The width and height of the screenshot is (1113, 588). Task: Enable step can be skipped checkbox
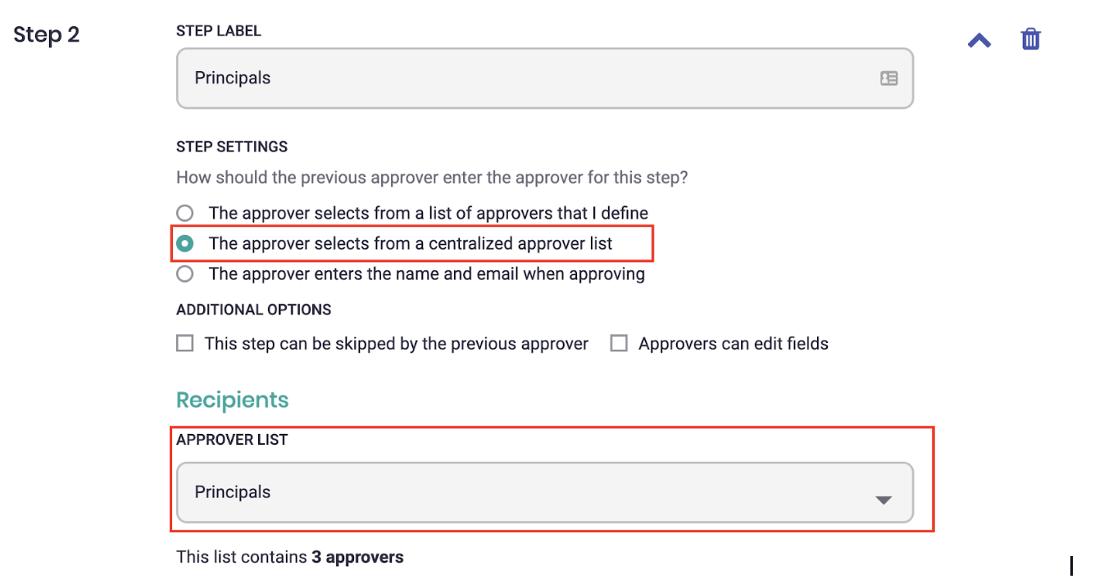(x=185, y=343)
